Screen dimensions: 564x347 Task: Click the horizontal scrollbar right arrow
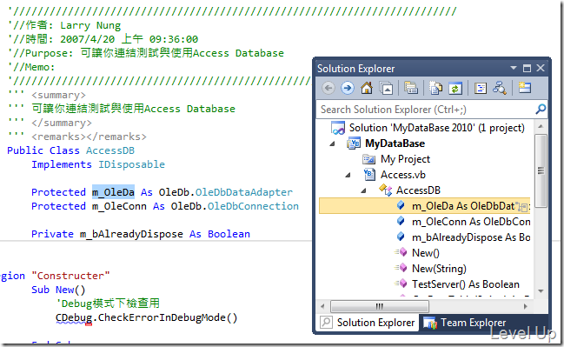pos(525,306)
